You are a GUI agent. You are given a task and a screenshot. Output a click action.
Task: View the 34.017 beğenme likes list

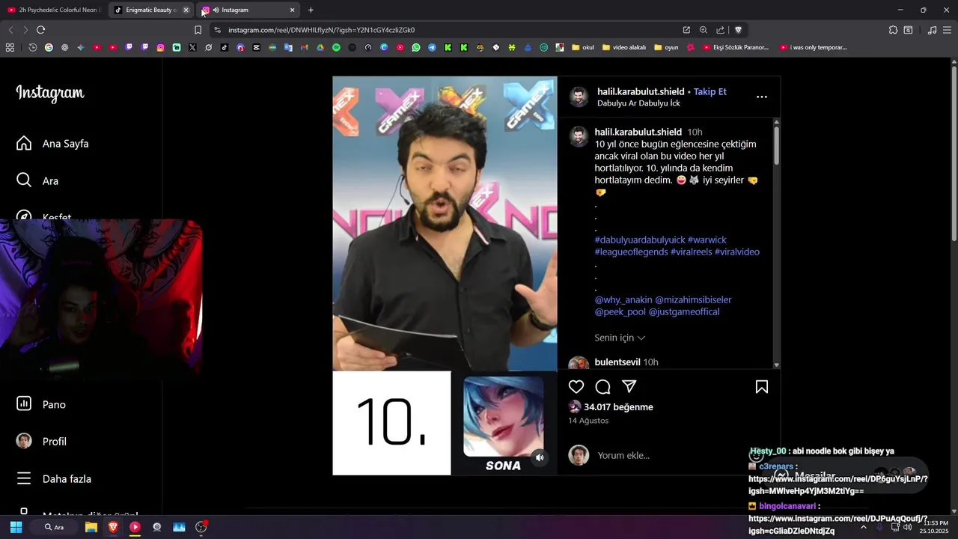[618, 407]
